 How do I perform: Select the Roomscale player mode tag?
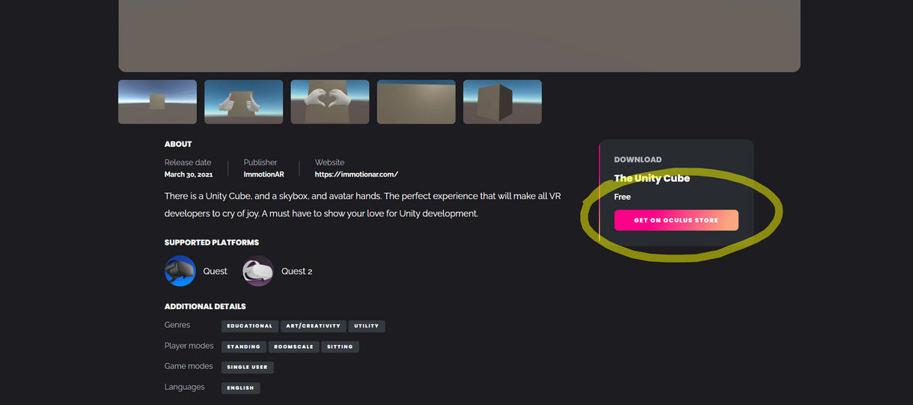(294, 347)
